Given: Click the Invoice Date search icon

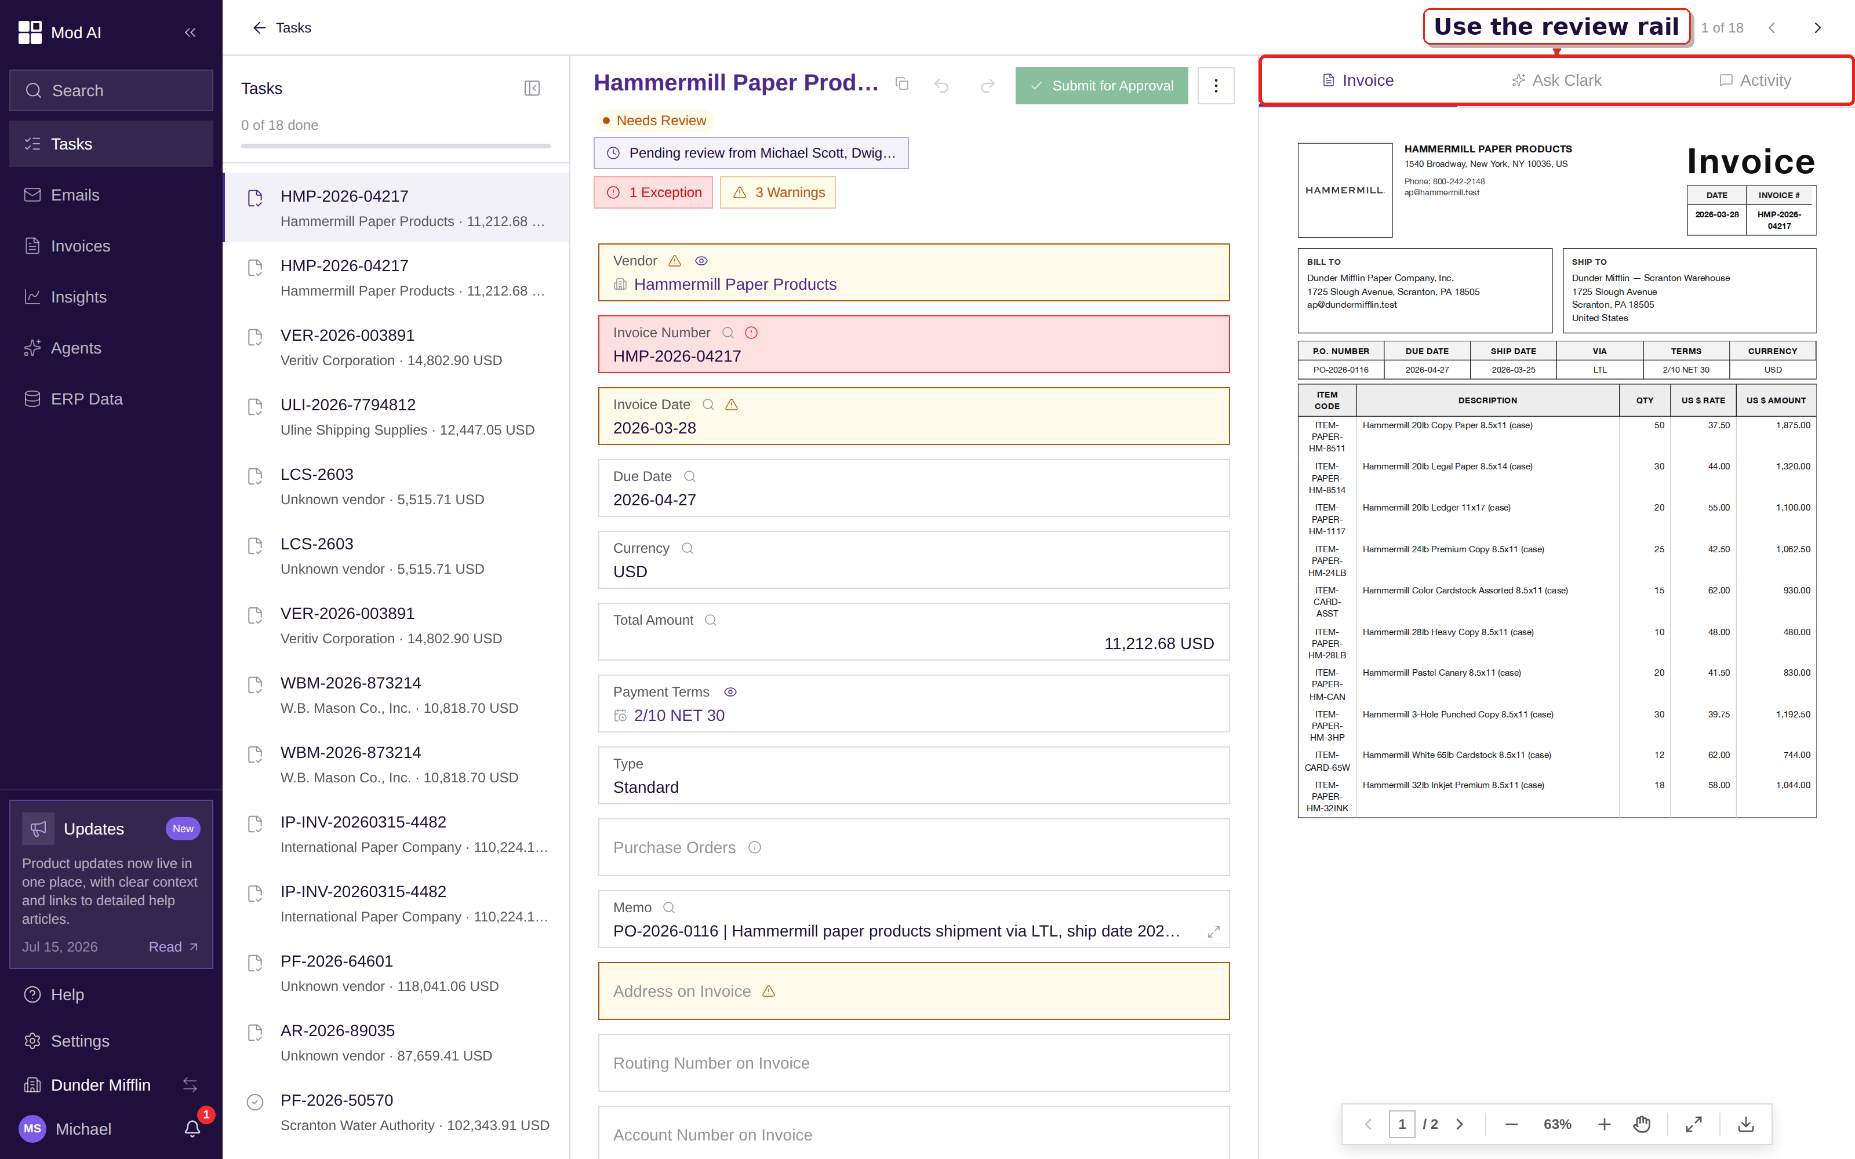Looking at the screenshot, I should 708,404.
